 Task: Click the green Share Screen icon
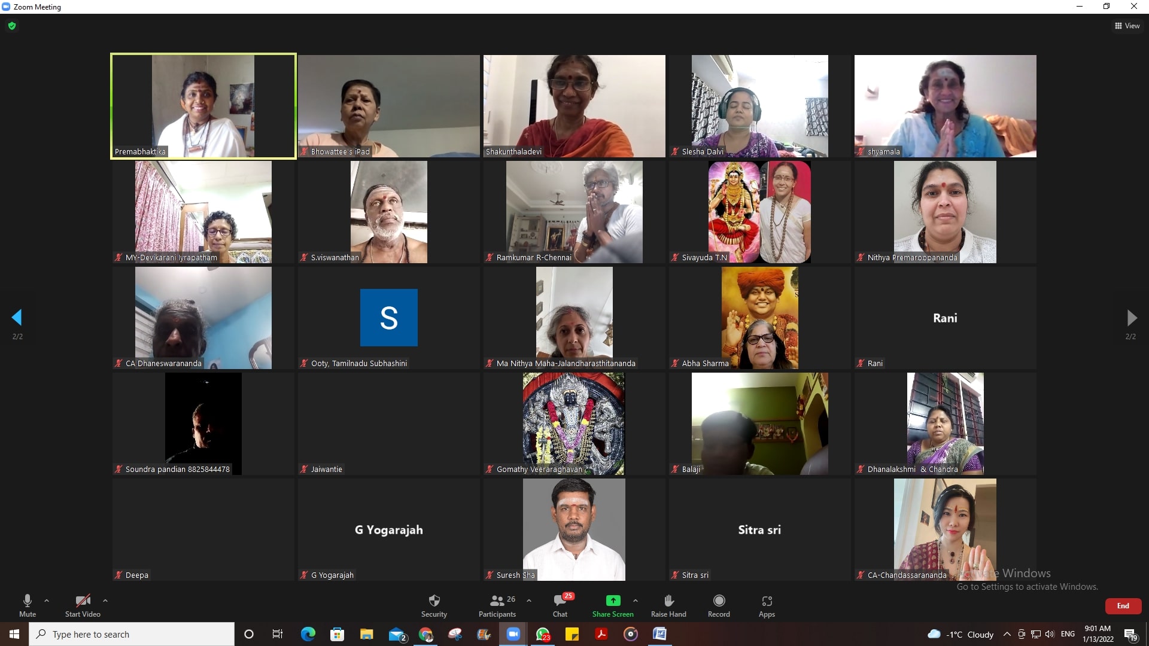click(613, 601)
